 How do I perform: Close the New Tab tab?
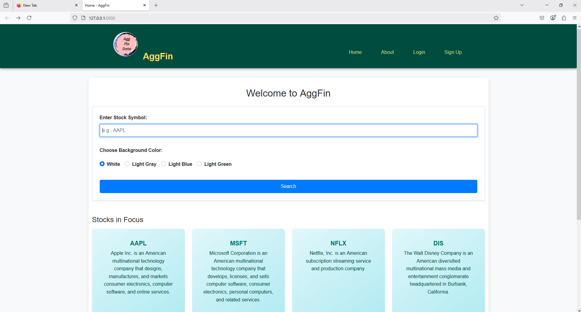[76, 5]
